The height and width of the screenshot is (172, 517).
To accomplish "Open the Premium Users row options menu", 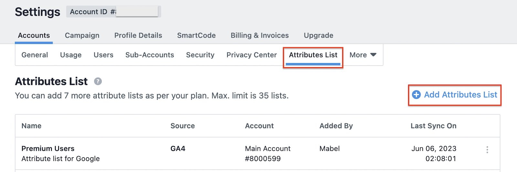I will point(487,149).
